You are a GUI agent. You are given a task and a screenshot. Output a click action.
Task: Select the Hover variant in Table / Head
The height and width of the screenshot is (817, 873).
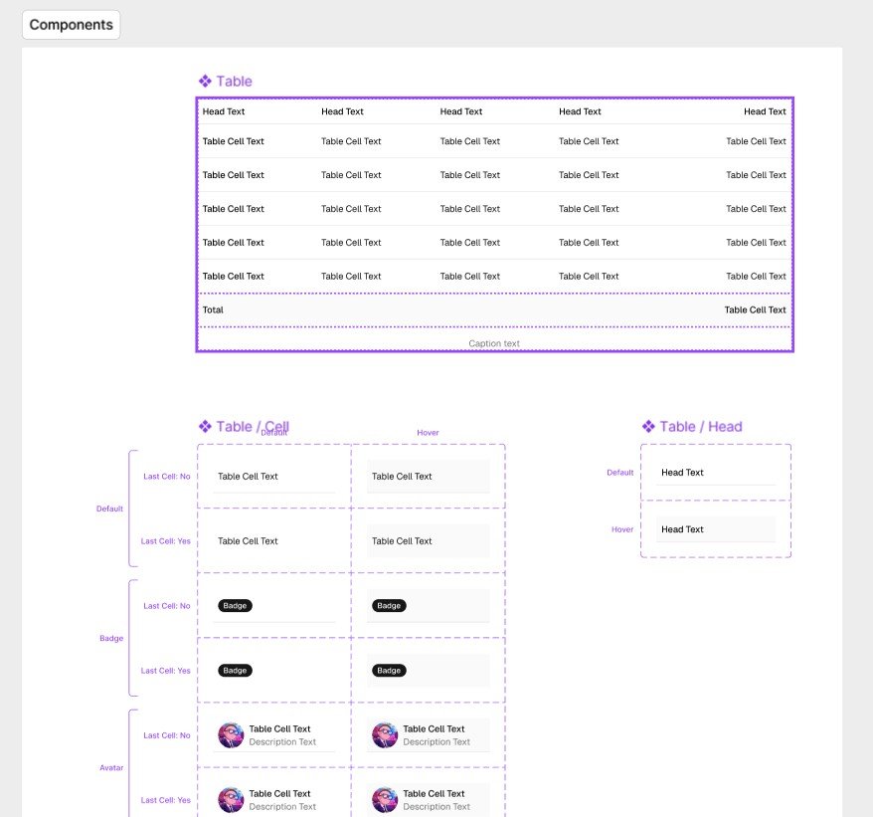715,529
